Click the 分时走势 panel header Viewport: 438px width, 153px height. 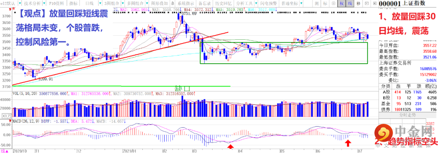[408, 115]
